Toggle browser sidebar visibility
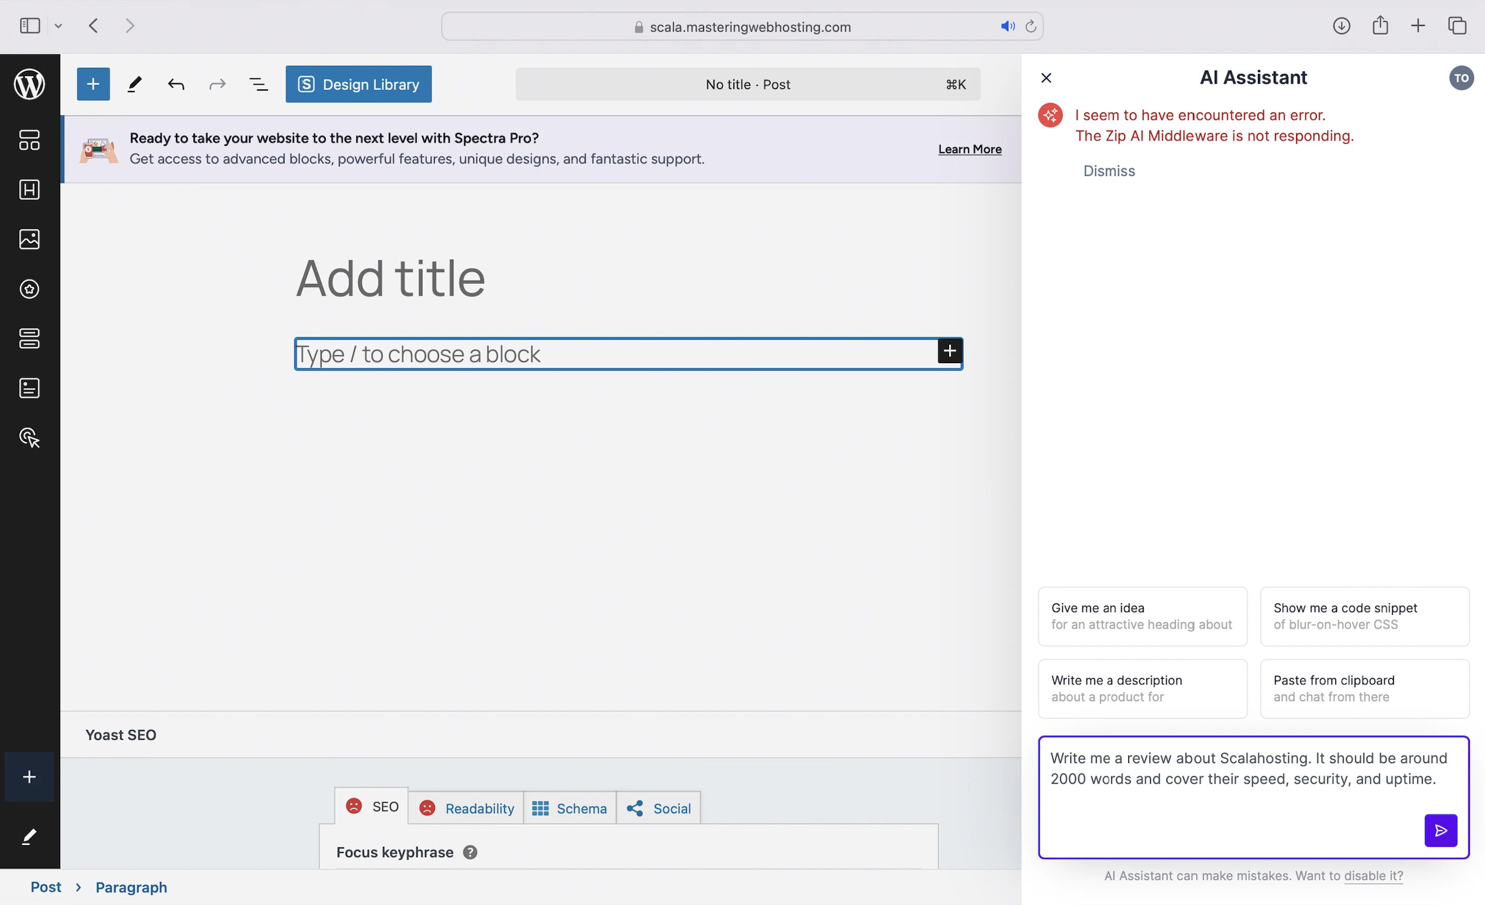This screenshot has height=905, width=1485. point(29,26)
